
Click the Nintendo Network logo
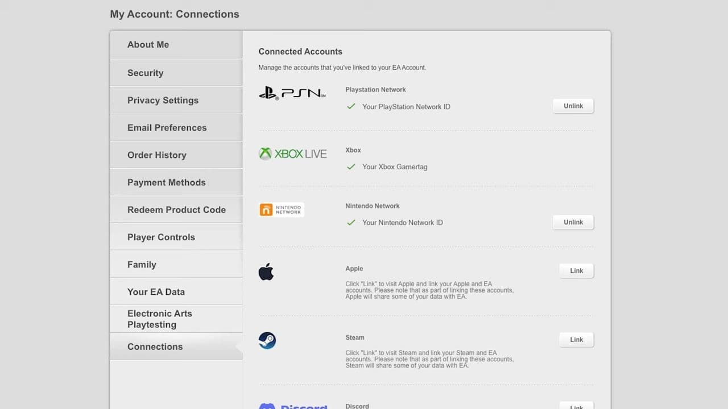tap(282, 210)
